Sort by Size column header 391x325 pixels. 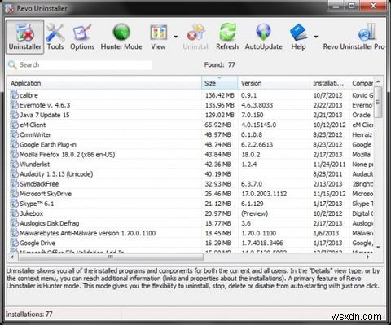point(220,83)
